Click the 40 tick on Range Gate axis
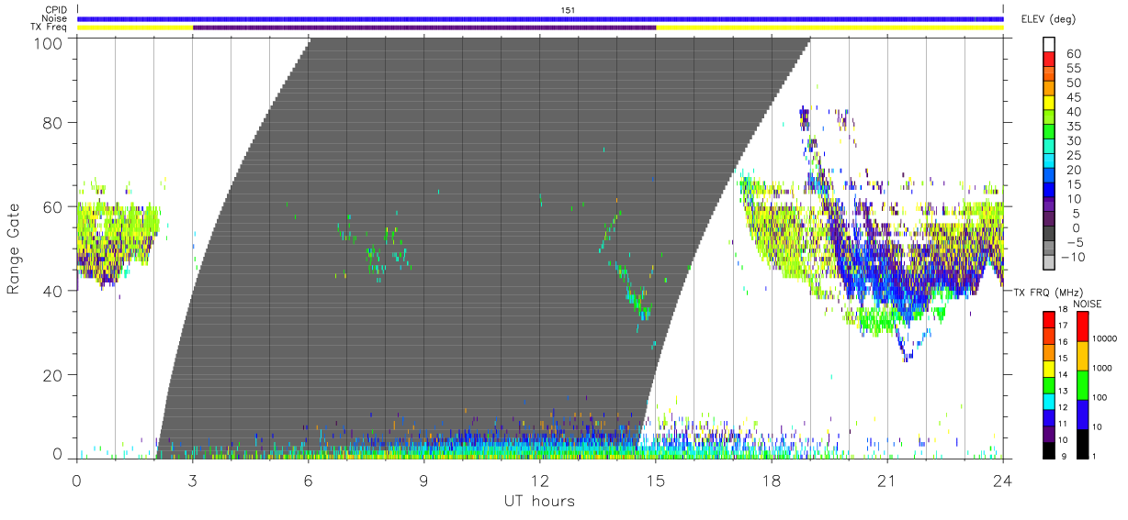Image resolution: width=1128 pixels, height=520 pixels. pyautogui.click(x=52, y=291)
